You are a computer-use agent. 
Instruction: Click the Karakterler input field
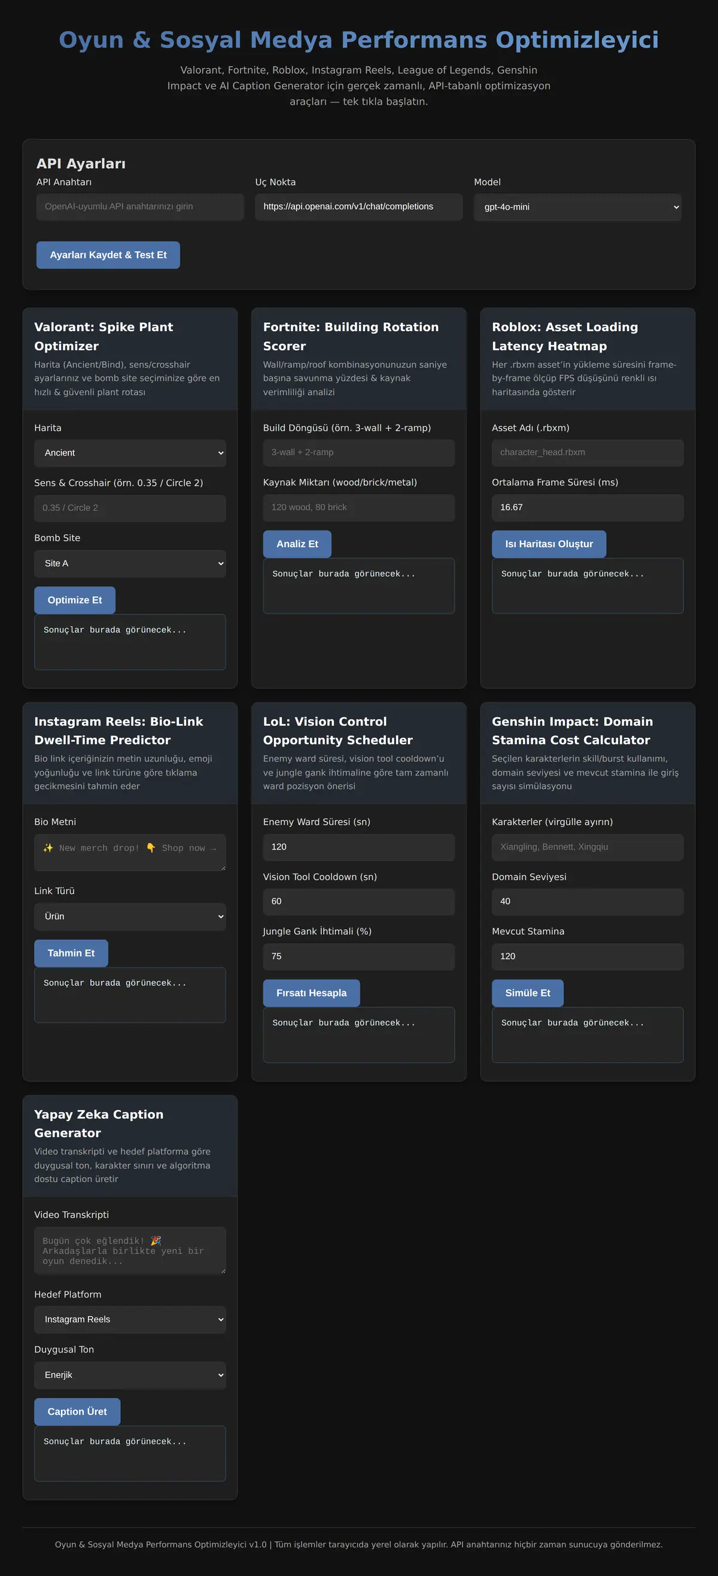(588, 847)
